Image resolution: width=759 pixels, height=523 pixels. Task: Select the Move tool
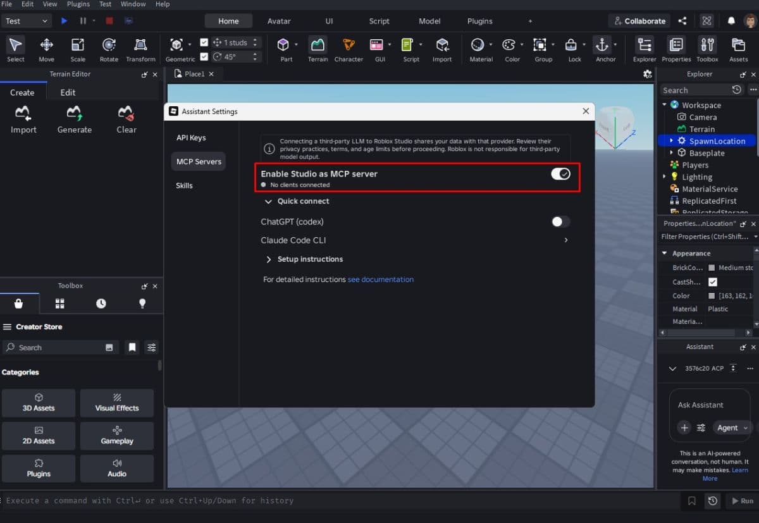[x=46, y=49]
